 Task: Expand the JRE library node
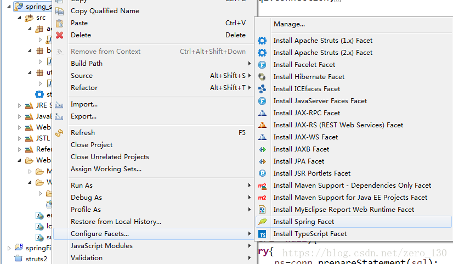(19, 105)
